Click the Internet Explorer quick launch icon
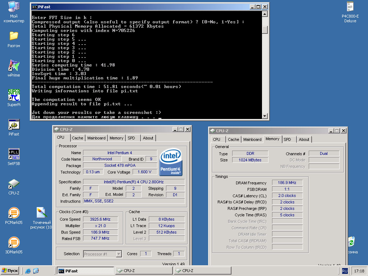Image resolution: width=368 pixels, height=276 pixels. point(28,271)
